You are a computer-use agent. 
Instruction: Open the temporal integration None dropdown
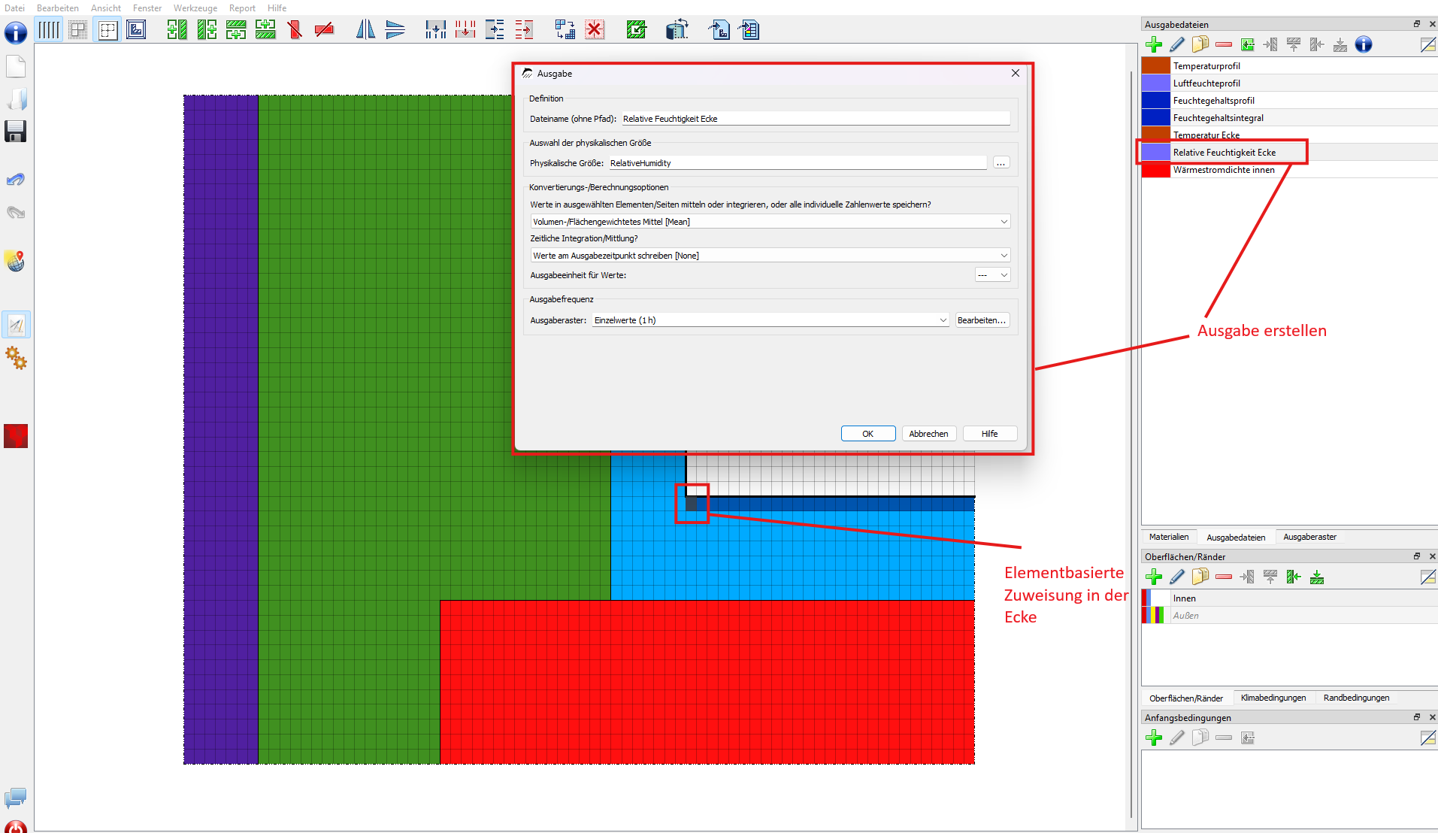click(x=770, y=256)
